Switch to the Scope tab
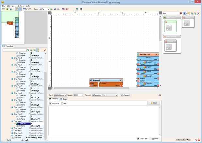The image size is (202, 143). [64, 99]
